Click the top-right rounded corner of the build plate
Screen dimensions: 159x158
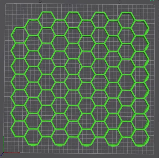154,6
